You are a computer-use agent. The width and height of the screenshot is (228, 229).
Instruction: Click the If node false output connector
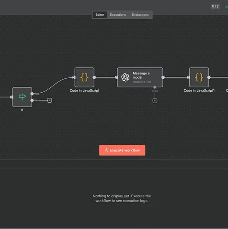click(32, 100)
